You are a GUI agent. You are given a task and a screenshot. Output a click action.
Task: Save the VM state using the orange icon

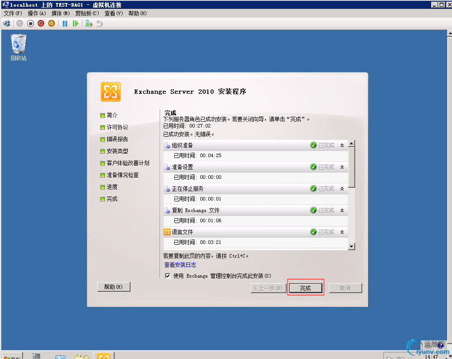[52, 23]
